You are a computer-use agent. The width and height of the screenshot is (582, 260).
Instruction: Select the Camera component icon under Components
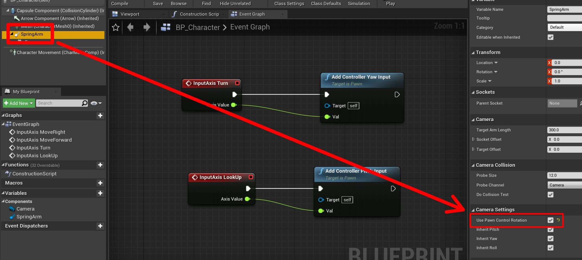12,209
